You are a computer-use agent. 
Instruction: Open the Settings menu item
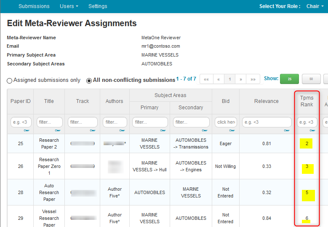tap(98, 6)
